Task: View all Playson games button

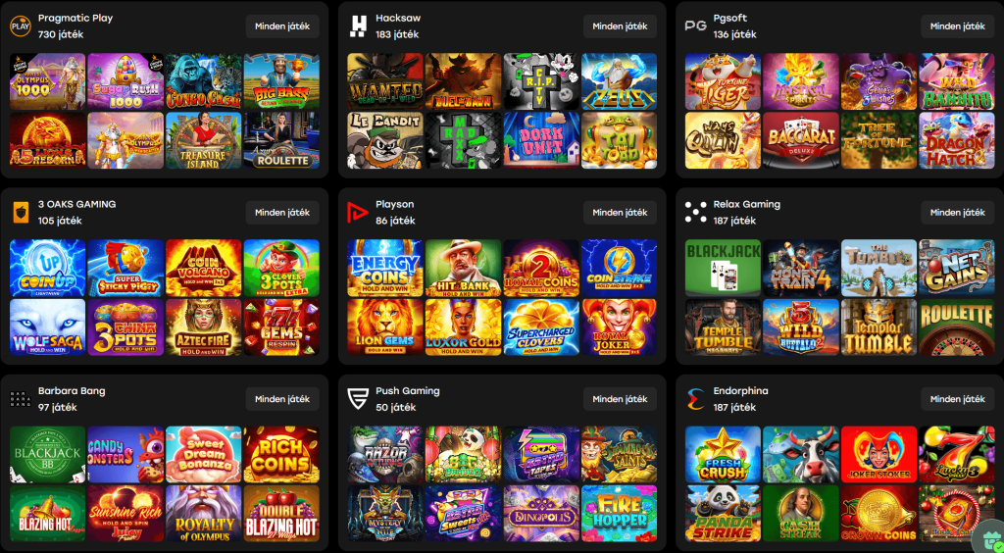Action: [x=620, y=213]
